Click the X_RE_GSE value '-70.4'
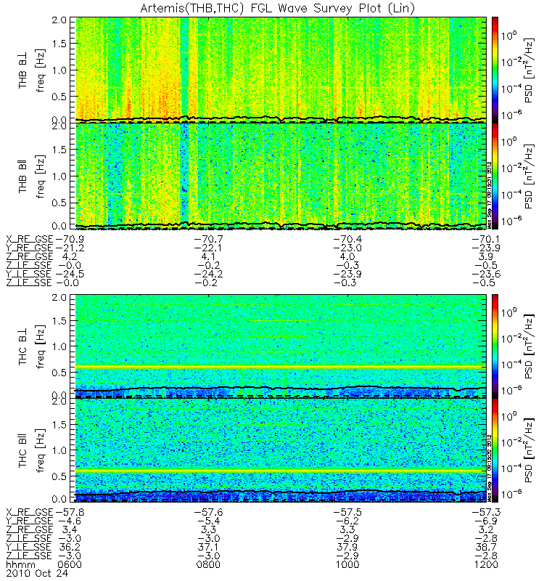This screenshot has height=581, width=544. click(347, 239)
